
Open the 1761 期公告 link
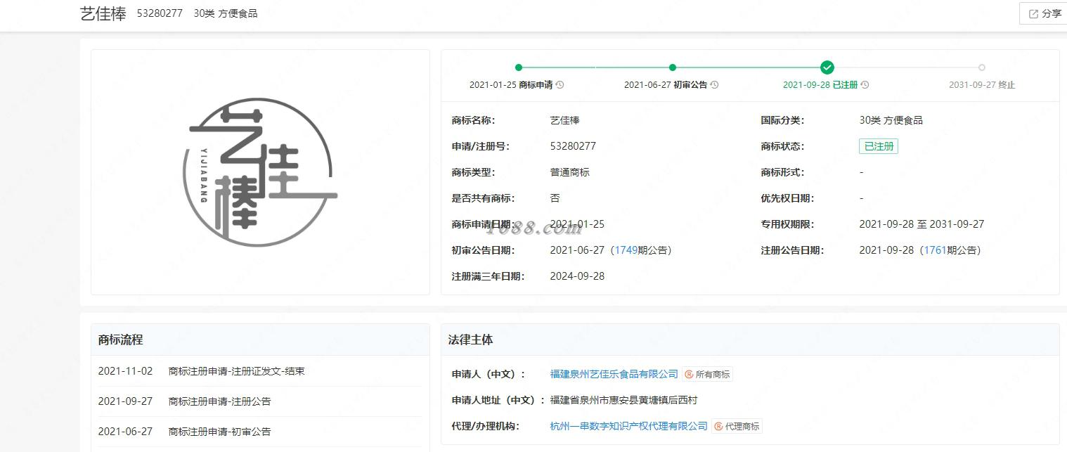935,250
